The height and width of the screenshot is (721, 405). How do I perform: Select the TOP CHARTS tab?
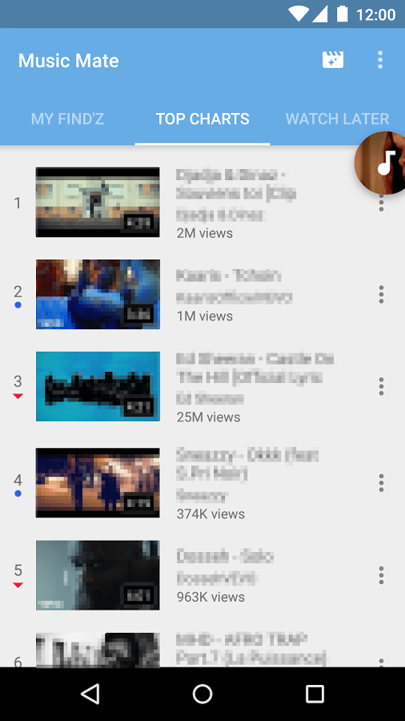[x=202, y=119]
